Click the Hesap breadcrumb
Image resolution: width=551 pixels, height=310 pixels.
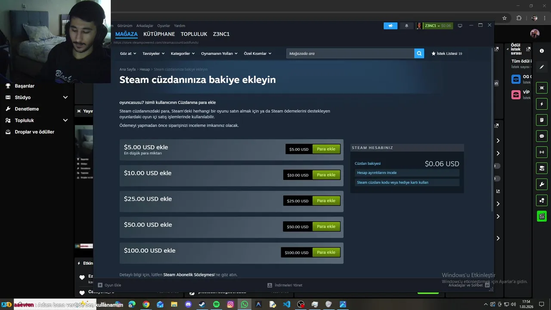pyautogui.click(x=145, y=69)
